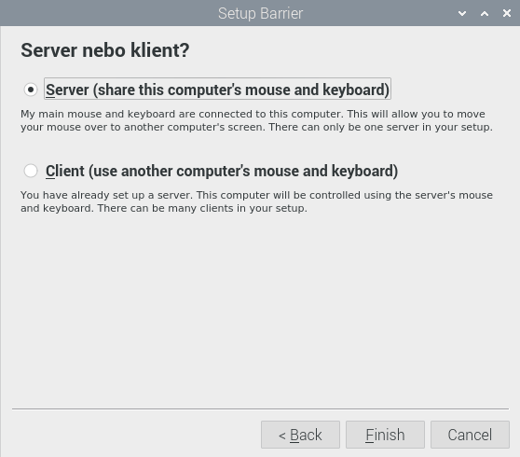Select the Server radio button circle
This screenshot has height=457, width=520.
(31, 90)
